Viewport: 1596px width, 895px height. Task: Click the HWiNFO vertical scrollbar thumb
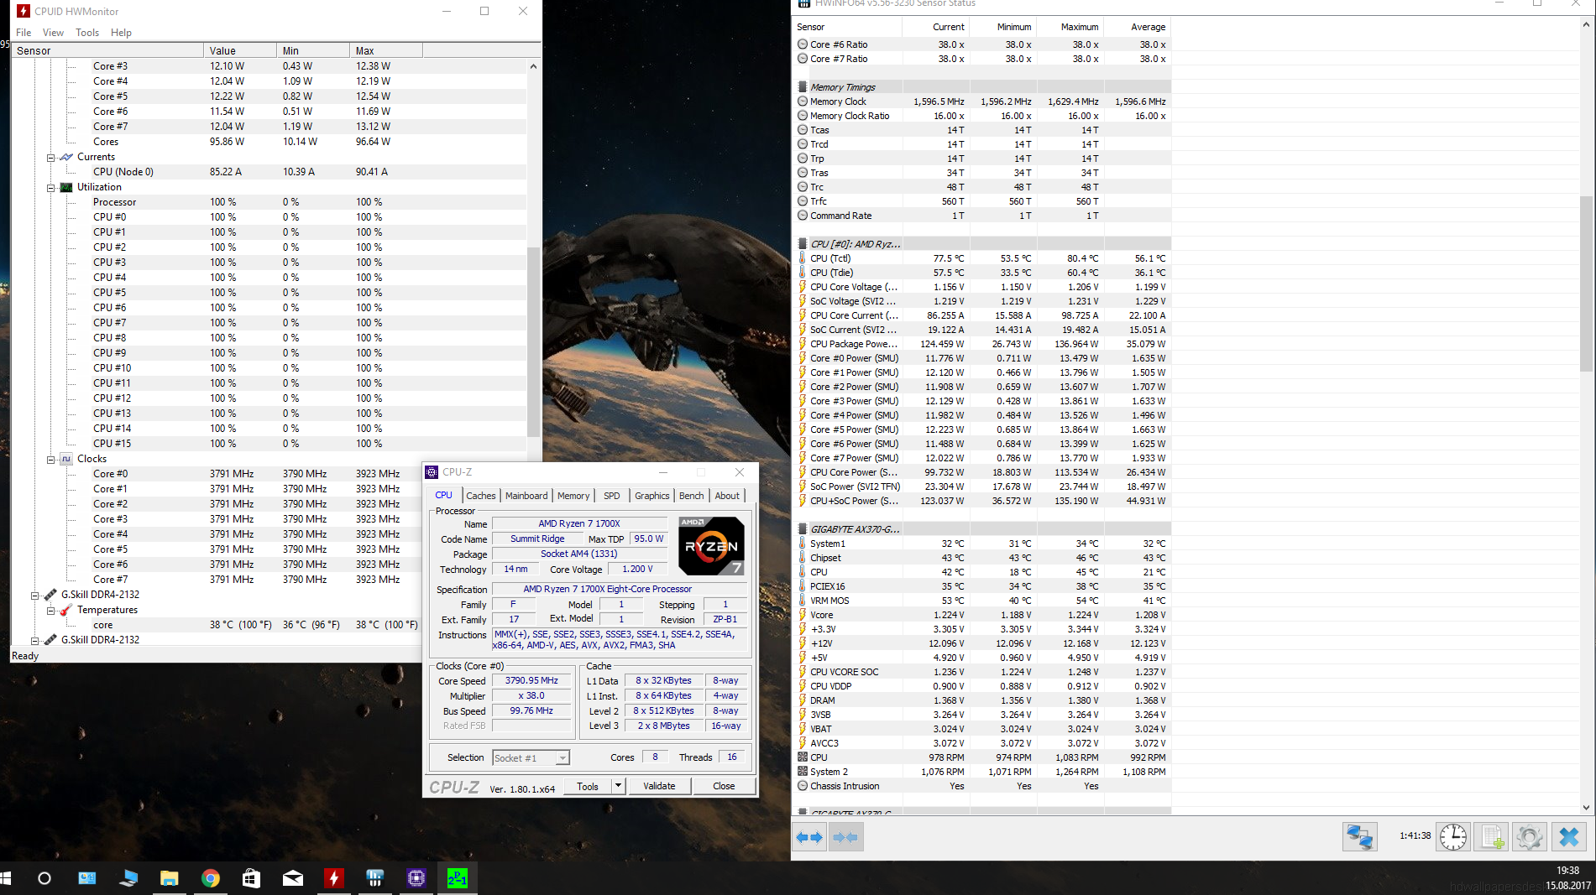point(1586,284)
